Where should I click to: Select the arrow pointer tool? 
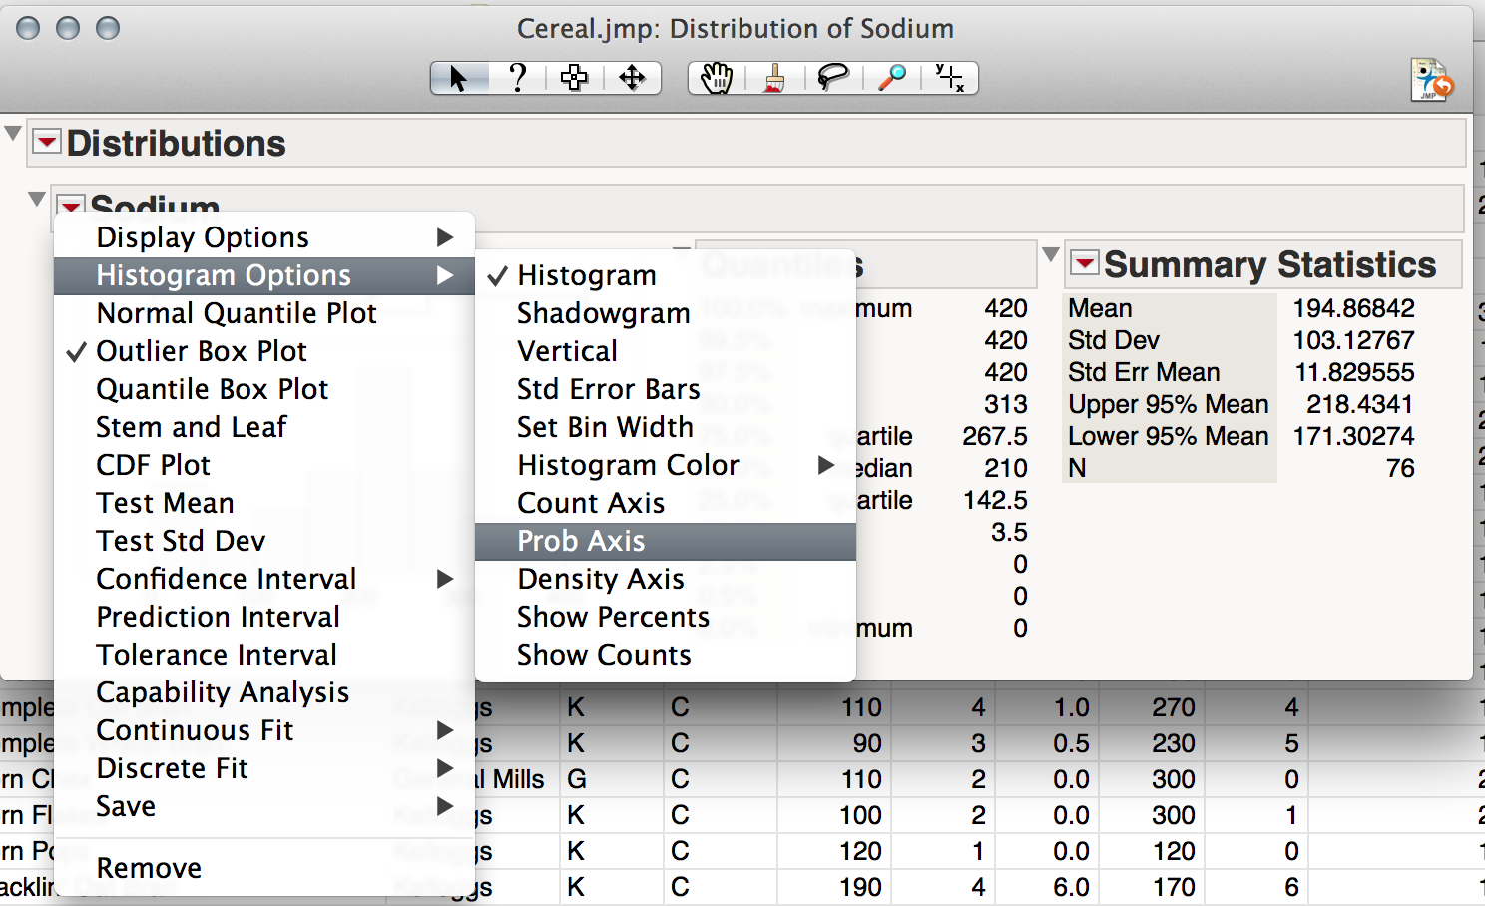(458, 78)
